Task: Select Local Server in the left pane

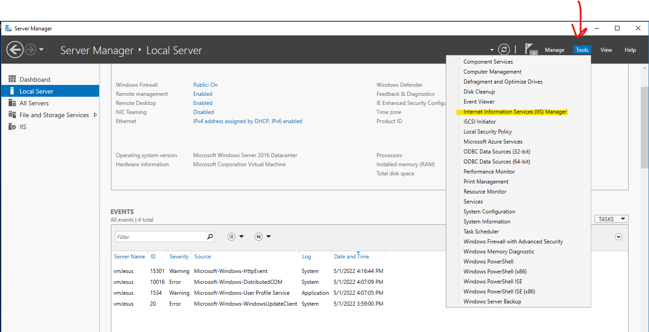Action: coord(50,91)
